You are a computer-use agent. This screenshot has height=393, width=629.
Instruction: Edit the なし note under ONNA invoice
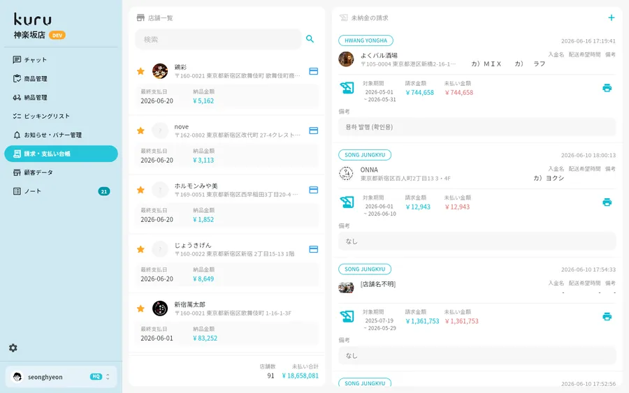pos(477,241)
